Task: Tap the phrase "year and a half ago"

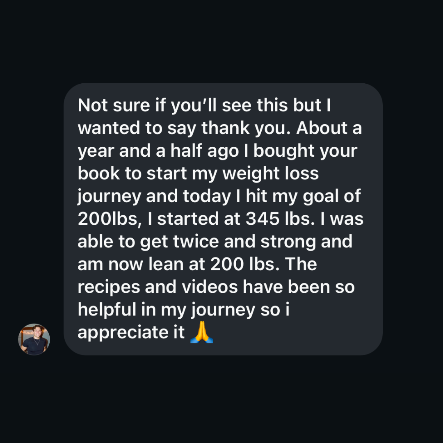Action: tap(158, 151)
